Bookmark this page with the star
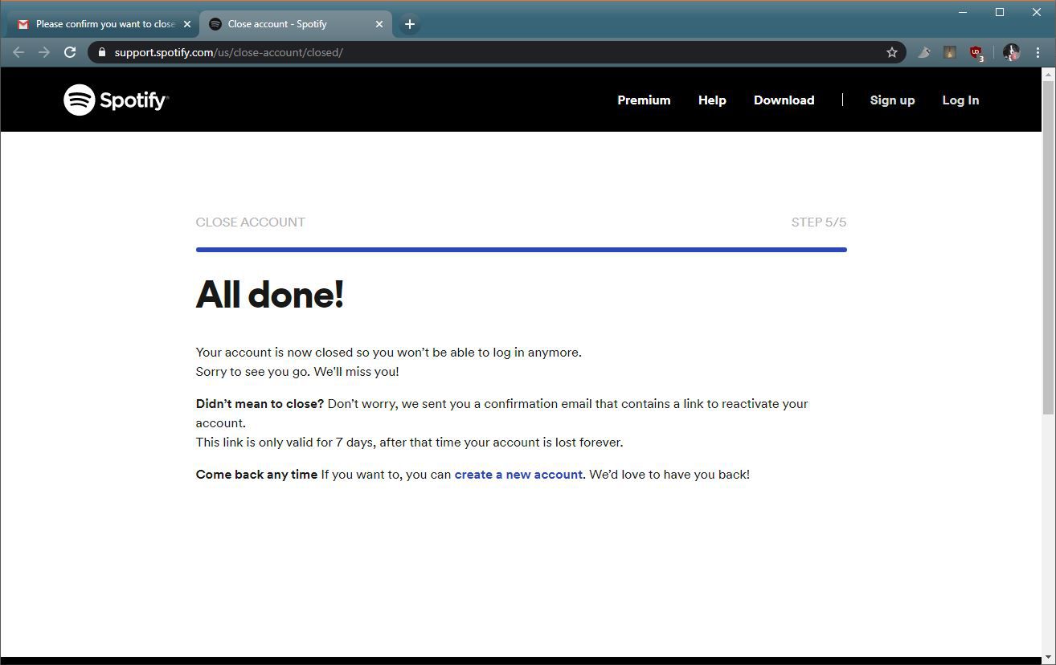 click(x=892, y=52)
